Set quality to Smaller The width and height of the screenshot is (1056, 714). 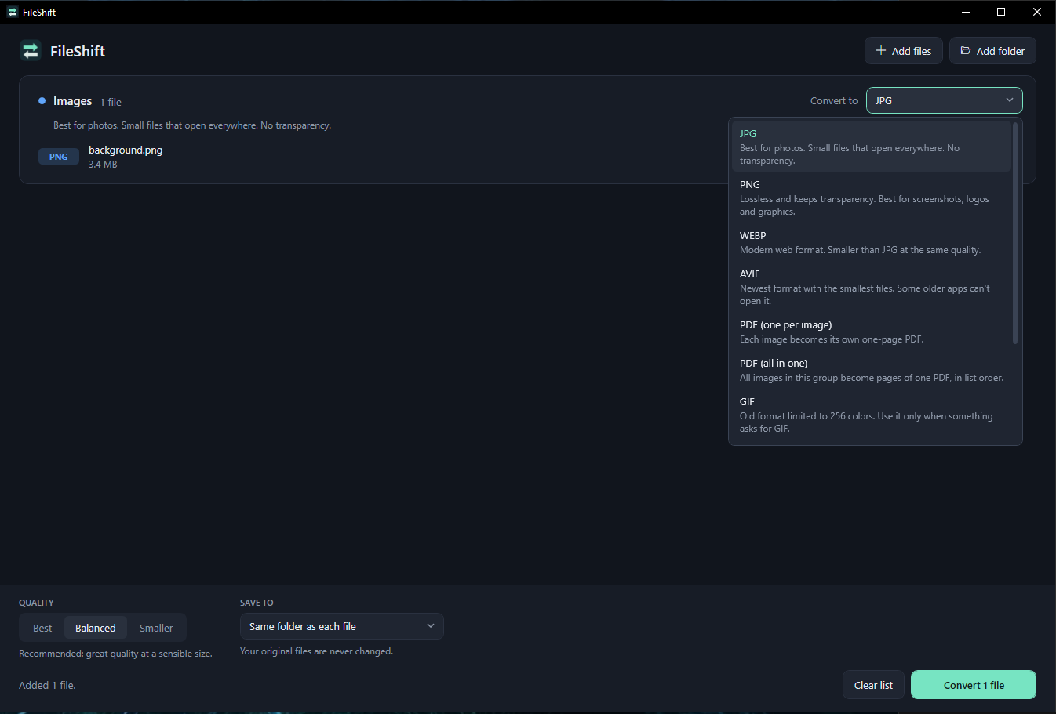[x=156, y=628]
